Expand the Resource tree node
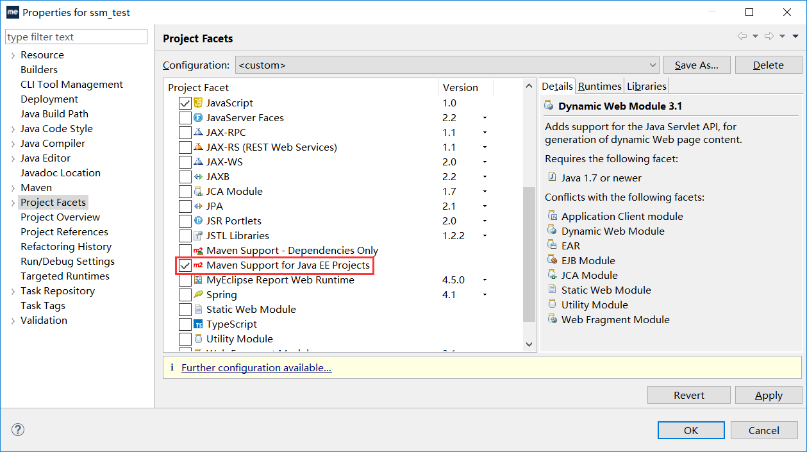807x452 pixels. [x=13, y=56]
